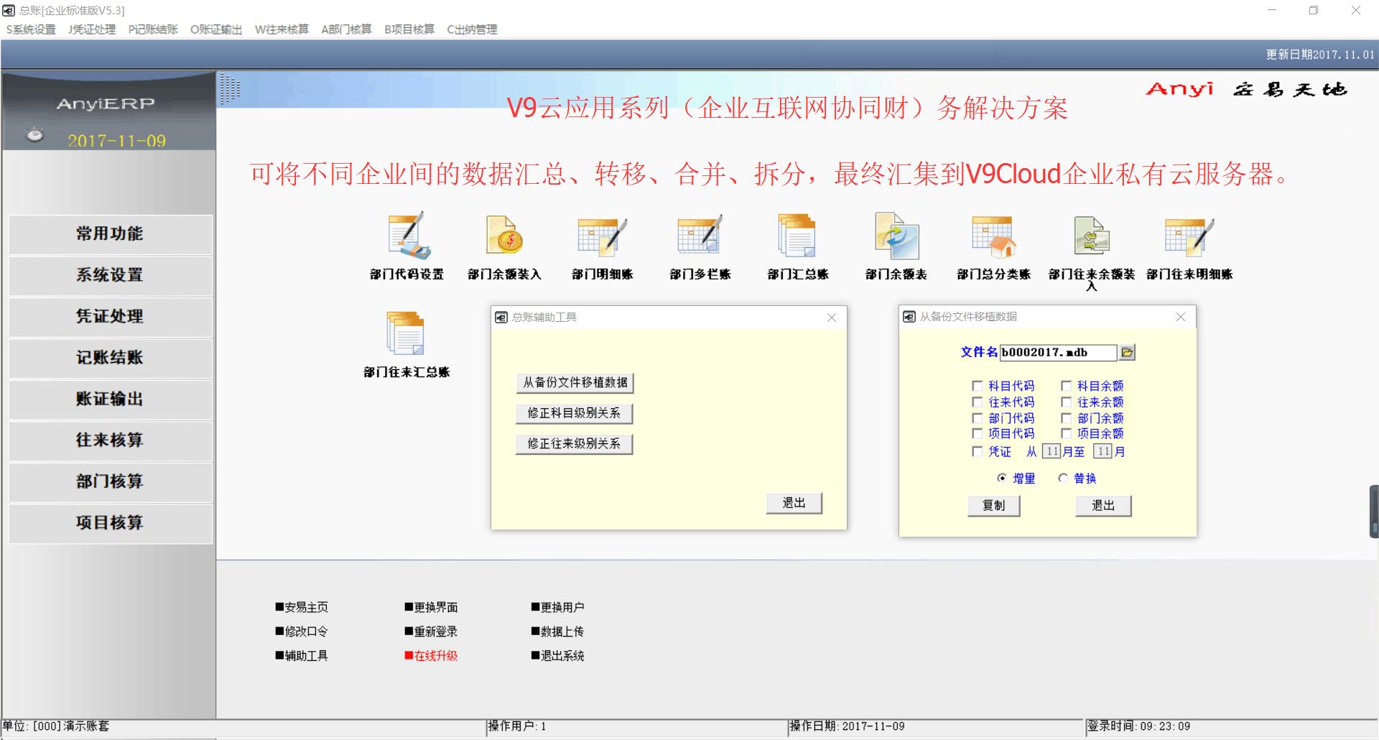This screenshot has height=740, width=1379.
Task: Open the 部门代码设置 icon
Action: (x=407, y=236)
